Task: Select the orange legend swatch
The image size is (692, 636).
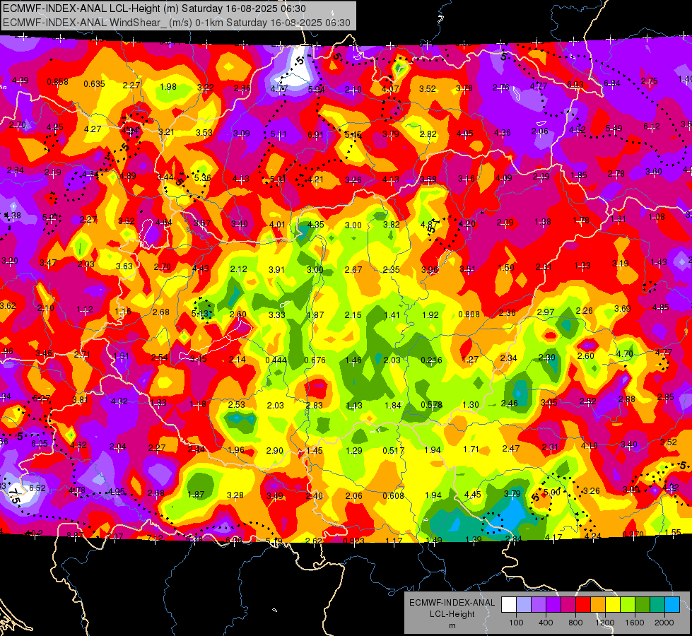Action: 598,604
